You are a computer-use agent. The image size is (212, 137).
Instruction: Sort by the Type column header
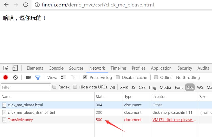pos(137,97)
